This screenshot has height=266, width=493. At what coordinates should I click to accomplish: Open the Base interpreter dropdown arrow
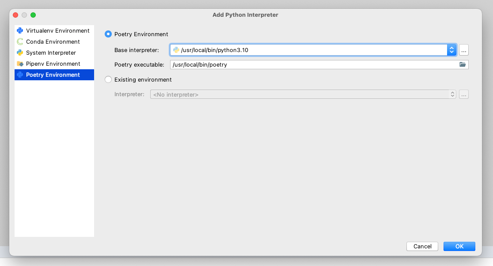[451, 50]
